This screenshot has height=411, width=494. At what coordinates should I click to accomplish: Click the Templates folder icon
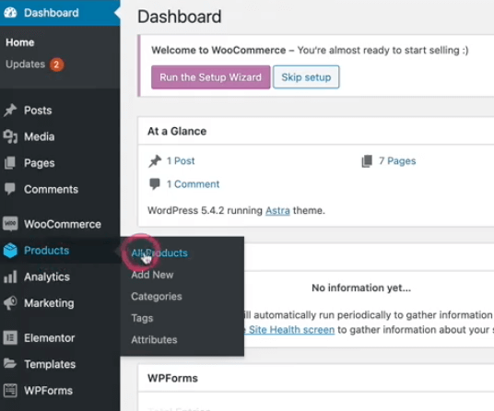point(10,364)
